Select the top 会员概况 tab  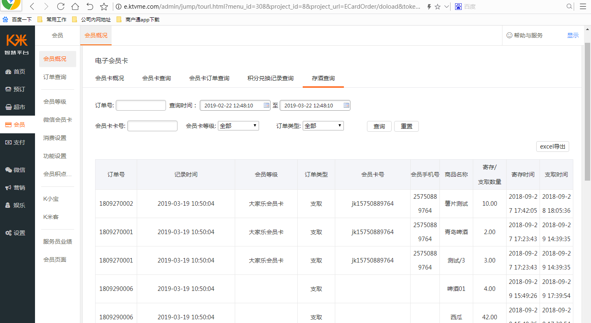tap(96, 35)
